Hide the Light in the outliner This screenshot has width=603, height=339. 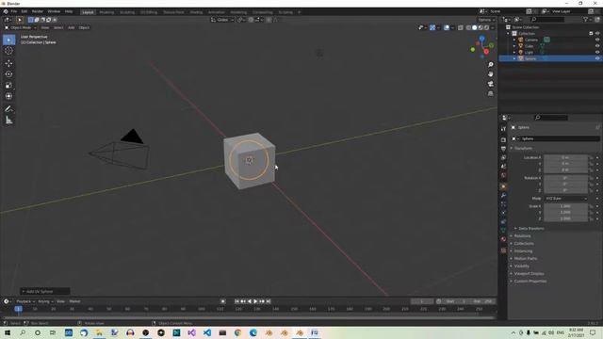click(x=597, y=52)
